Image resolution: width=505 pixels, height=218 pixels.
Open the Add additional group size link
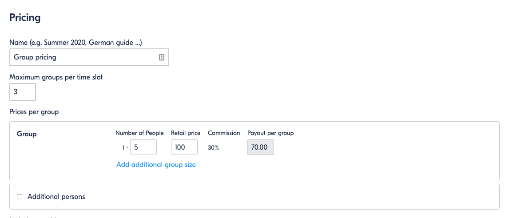click(156, 165)
